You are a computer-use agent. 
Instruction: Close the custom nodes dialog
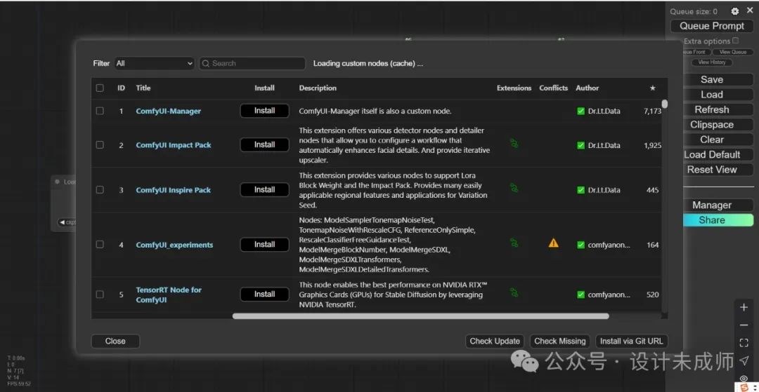tap(115, 342)
